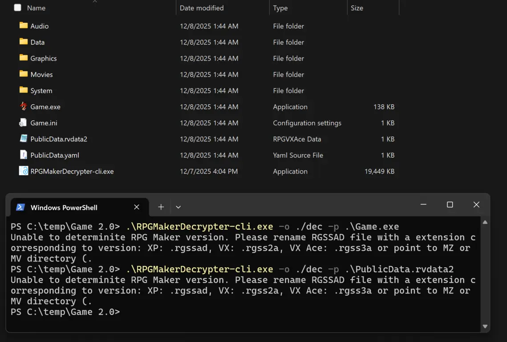
Task: Select the PublicData.rvdata2 file icon
Action: (24, 138)
